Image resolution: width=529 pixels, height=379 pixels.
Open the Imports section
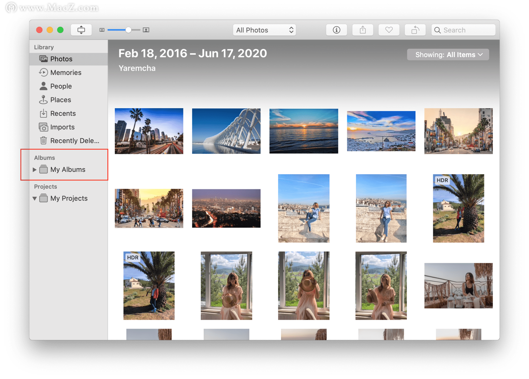62,127
